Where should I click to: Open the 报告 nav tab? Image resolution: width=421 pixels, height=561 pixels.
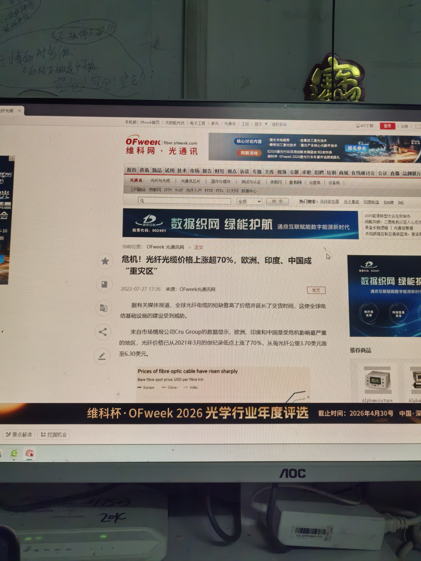point(207,171)
